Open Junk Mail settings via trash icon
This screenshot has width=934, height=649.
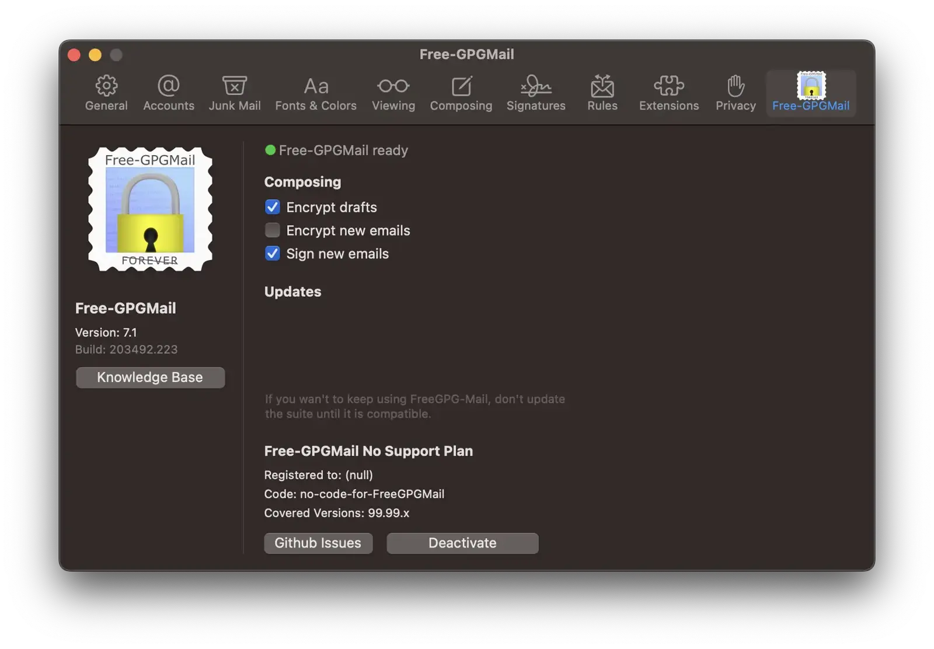pyautogui.click(x=235, y=92)
